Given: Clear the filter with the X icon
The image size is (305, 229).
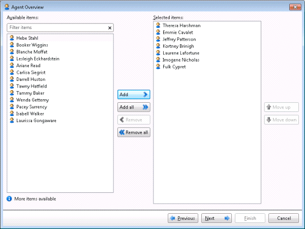Looking at the screenshot, I should [110, 28].
